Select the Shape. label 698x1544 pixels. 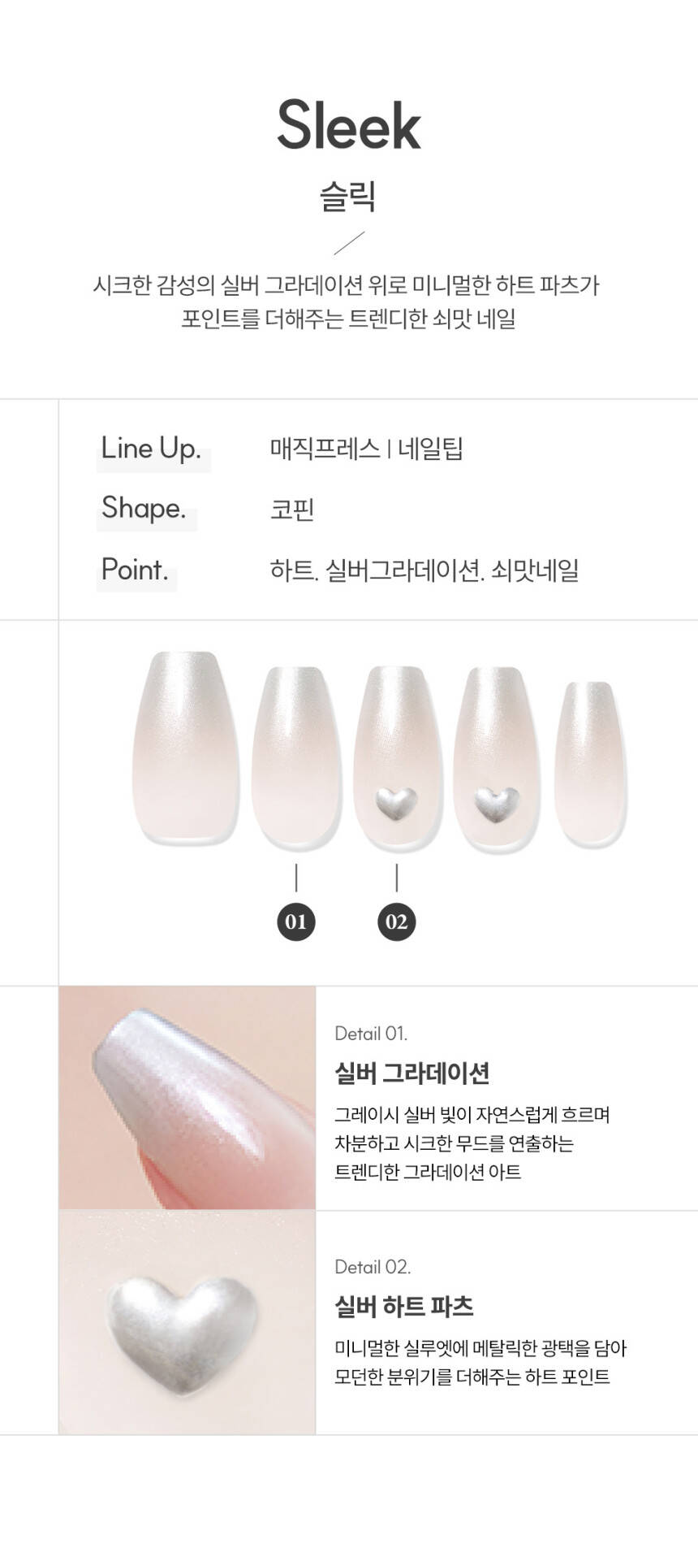coord(144,509)
